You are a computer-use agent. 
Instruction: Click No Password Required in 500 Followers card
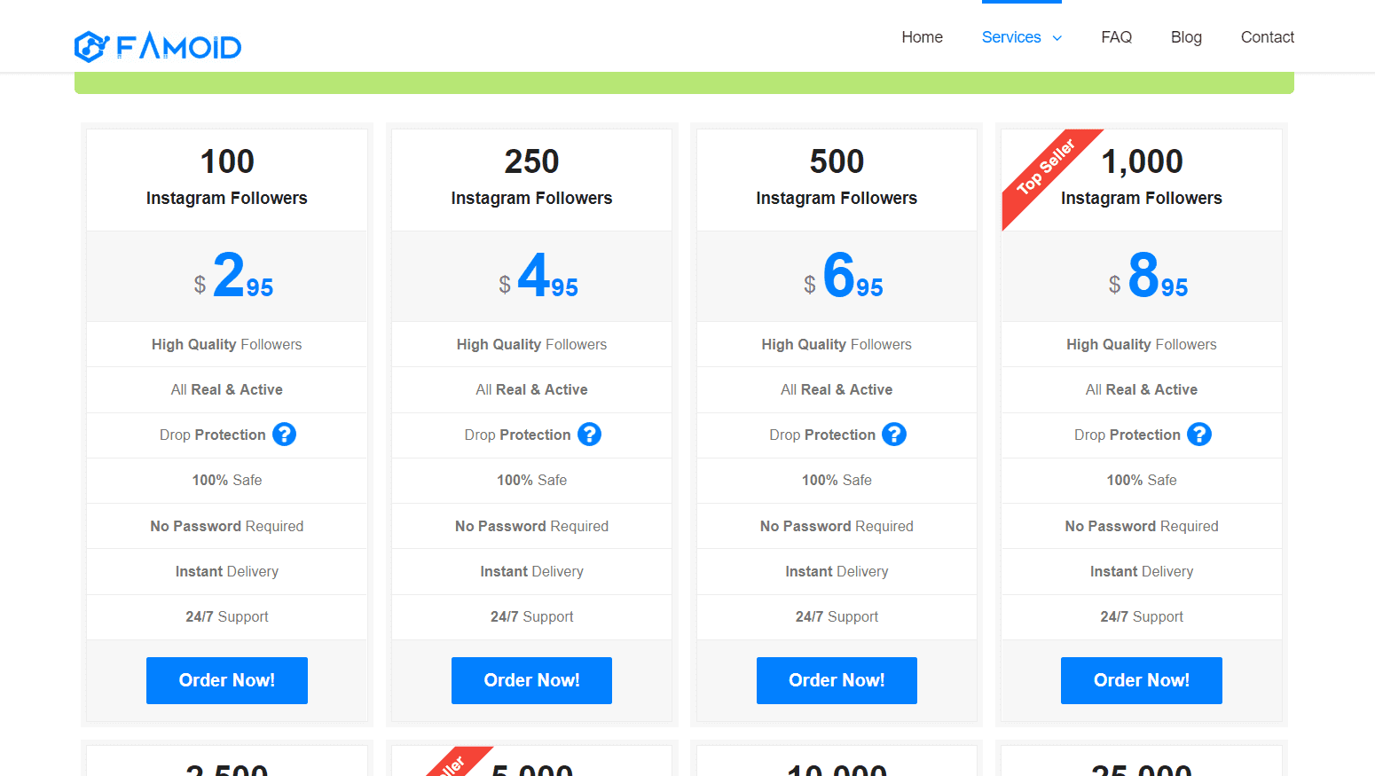tap(837, 526)
